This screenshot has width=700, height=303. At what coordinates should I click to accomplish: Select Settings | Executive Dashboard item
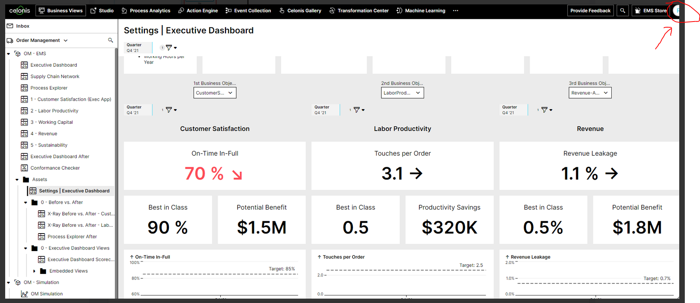[71, 191]
